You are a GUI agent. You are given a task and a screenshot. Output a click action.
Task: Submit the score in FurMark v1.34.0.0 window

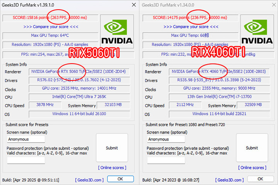point(252,148)
